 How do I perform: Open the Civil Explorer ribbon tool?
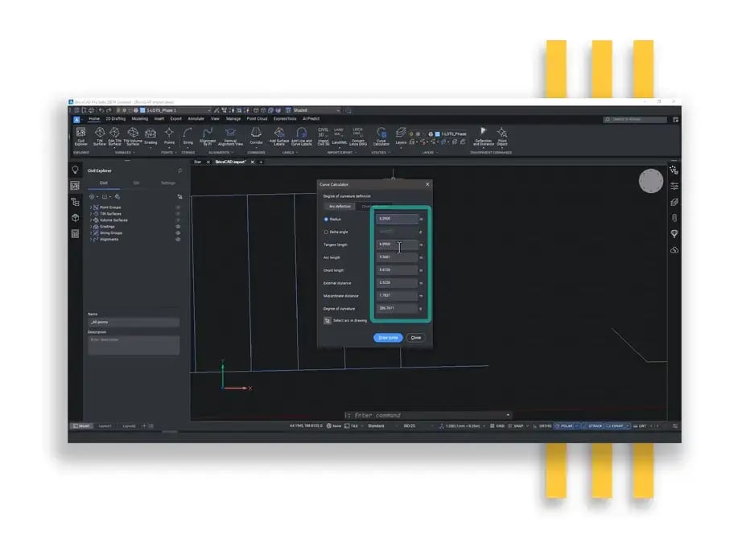(81, 136)
